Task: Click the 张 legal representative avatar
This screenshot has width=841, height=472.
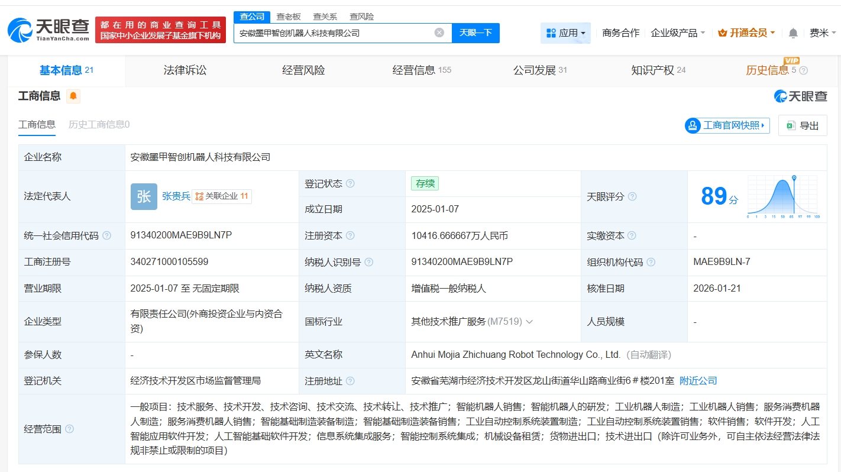Action: pos(144,196)
